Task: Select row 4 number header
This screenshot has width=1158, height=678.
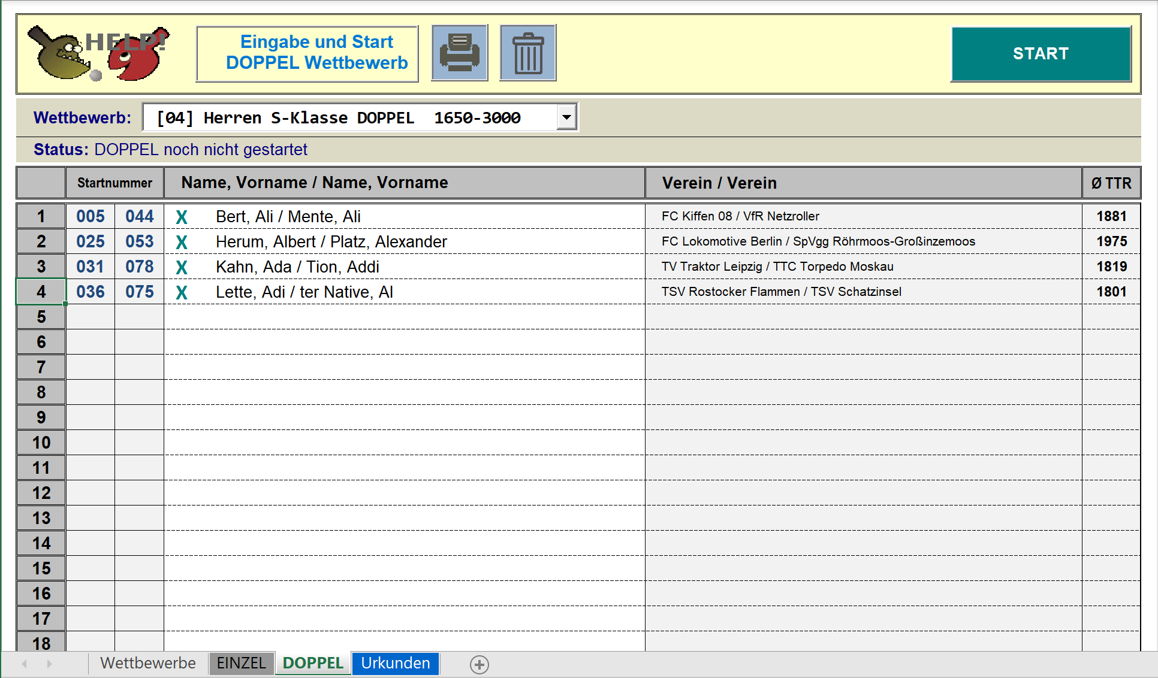Action: tap(41, 292)
